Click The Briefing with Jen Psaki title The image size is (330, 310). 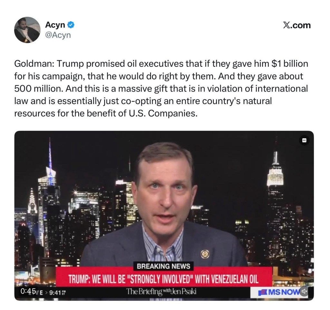point(161,292)
